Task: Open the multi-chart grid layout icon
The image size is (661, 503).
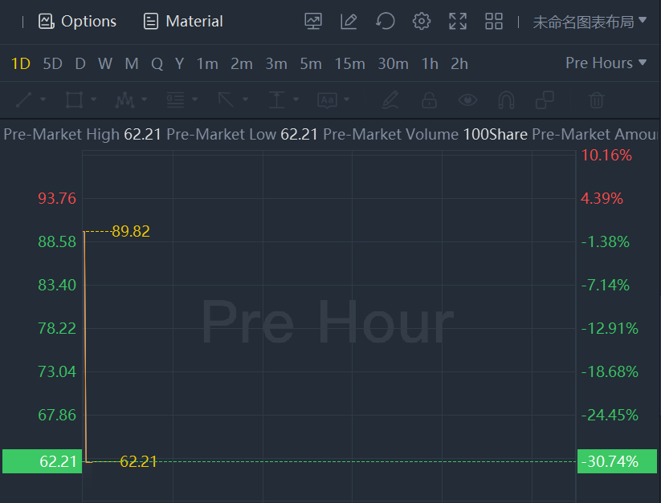Action: [494, 22]
